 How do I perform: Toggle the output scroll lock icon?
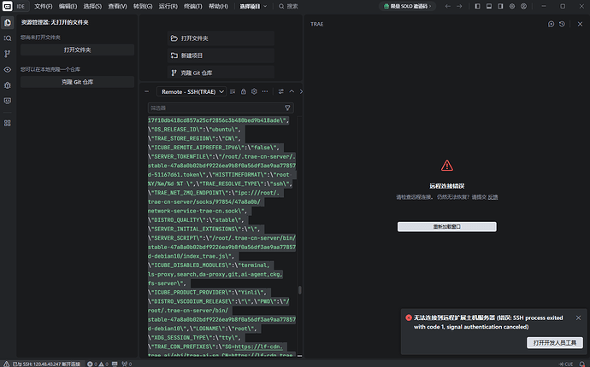tap(243, 91)
